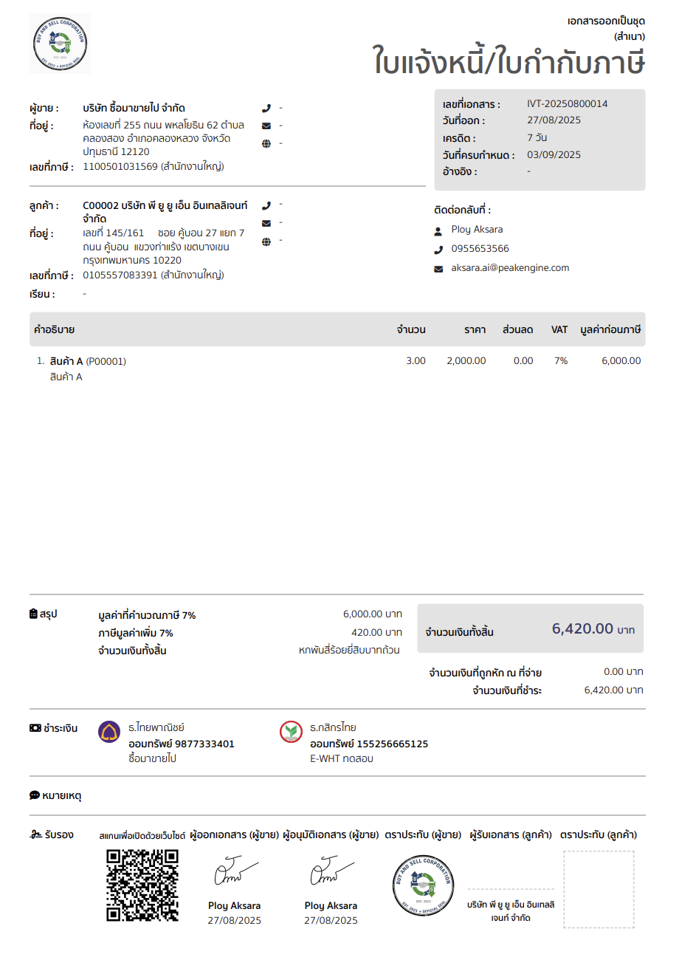Click the customer's globe website icon
This screenshot has width=679, height=957.
266,241
